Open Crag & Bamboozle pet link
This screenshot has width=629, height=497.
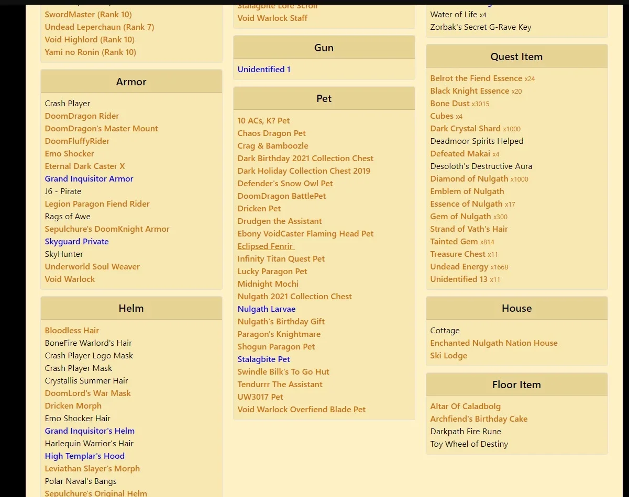(x=273, y=146)
